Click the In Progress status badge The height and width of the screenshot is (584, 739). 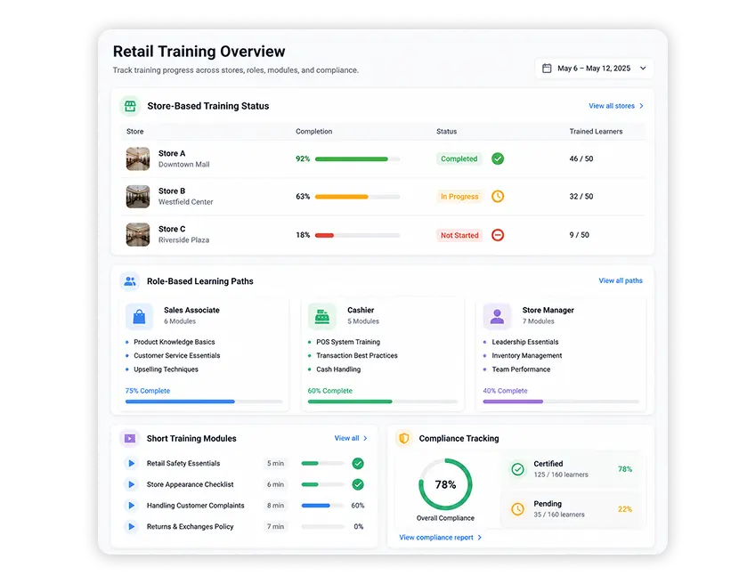[459, 197]
